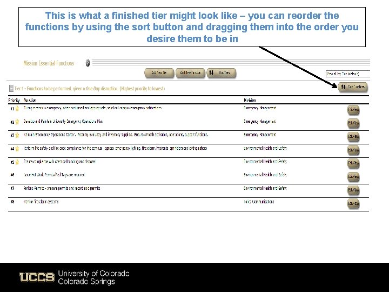Click the star icon for priority #5
389x292 pixels.
coord(17,162)
